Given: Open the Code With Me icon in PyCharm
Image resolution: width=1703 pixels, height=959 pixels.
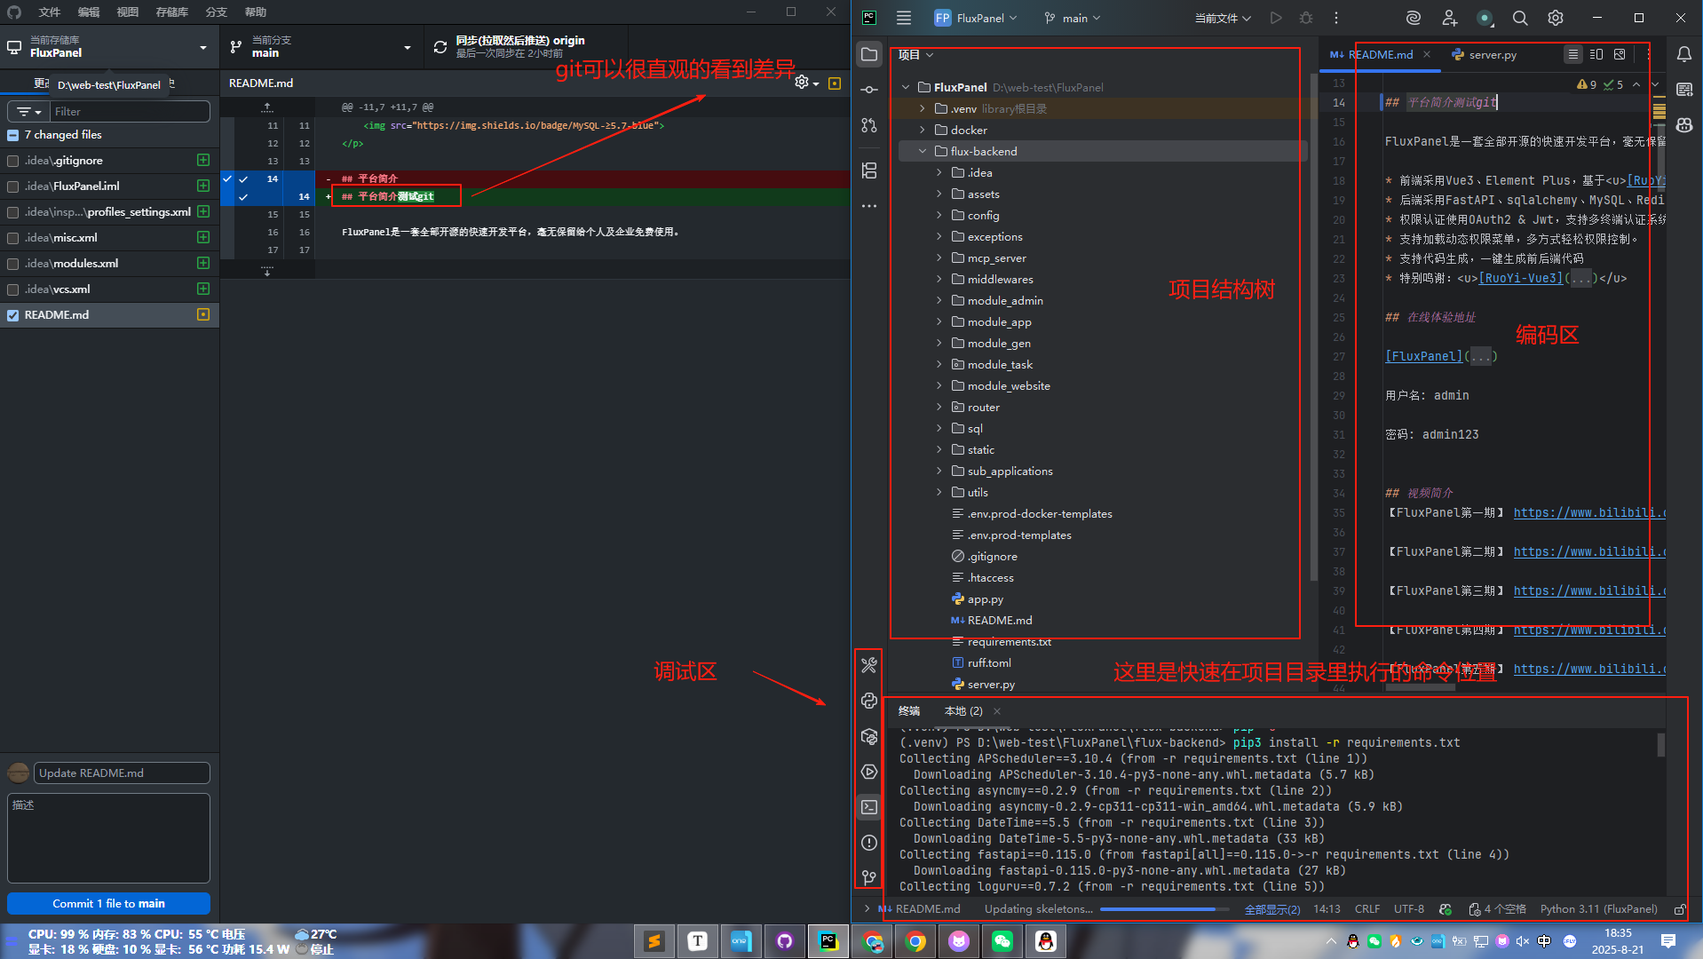Looking at the screenshot, I should coord(1449,18).
